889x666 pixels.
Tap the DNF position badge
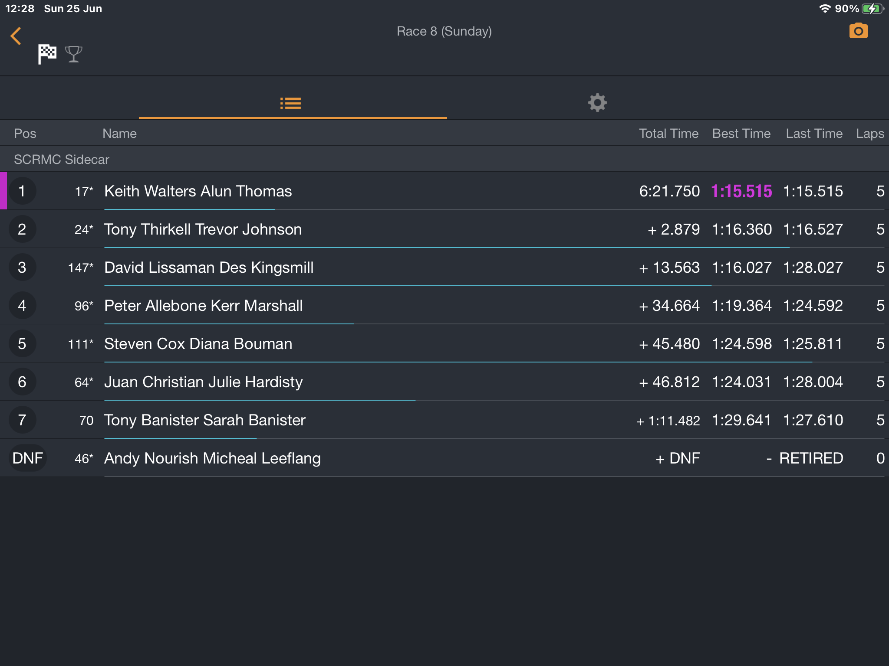point(28,458)
